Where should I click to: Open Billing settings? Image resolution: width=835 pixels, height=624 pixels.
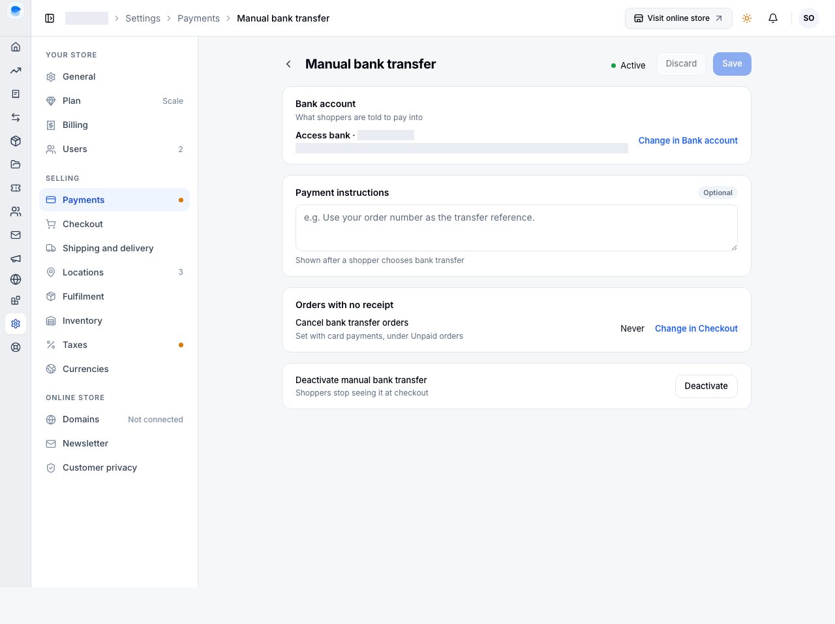click(x=114, y=125)
